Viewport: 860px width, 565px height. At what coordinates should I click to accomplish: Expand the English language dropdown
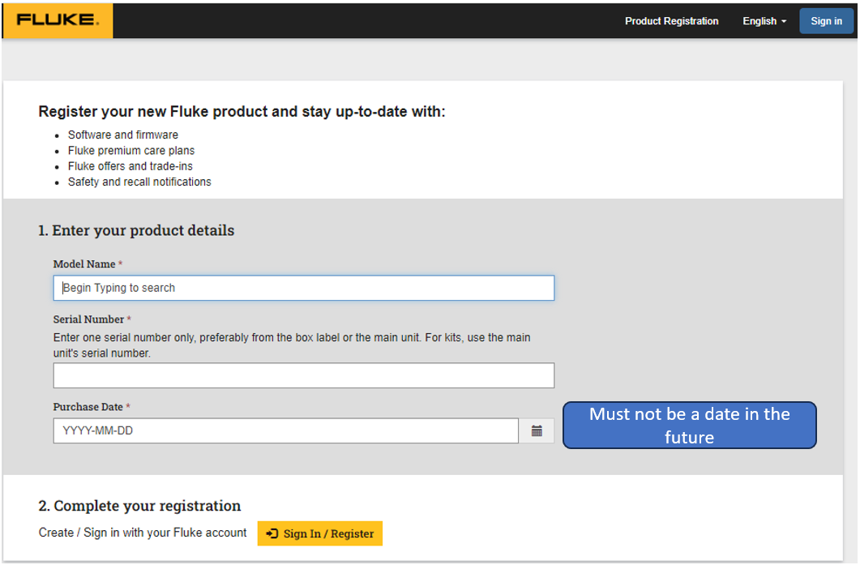coord(764,21)
